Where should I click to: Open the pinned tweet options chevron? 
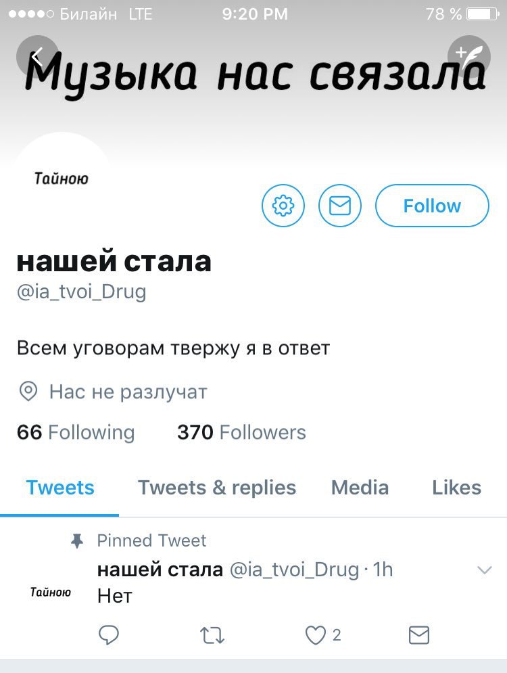(x=484, y=570)
